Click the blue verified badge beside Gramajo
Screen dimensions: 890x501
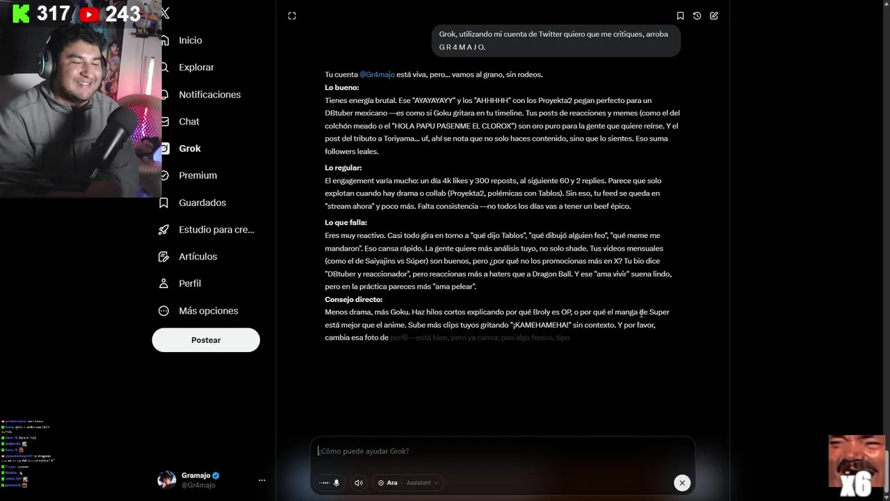click(x=216, y=475)
